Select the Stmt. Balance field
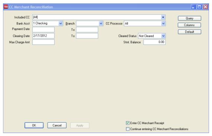Viewport: 212px width, 136px height. 154,42
